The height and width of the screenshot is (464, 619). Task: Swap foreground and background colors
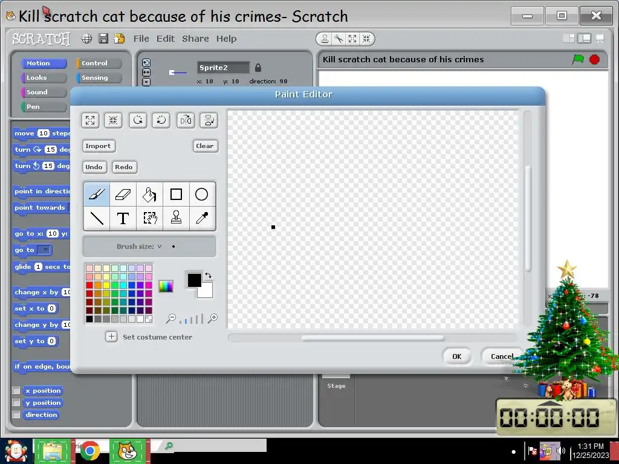coord(209,275)
